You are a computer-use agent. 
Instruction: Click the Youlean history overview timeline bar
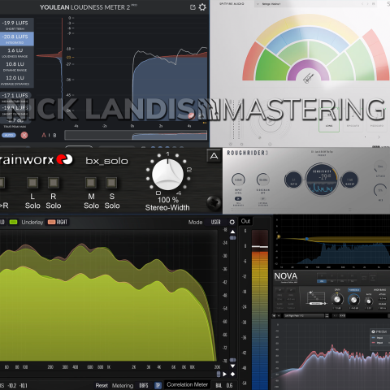tap(136, 135)
